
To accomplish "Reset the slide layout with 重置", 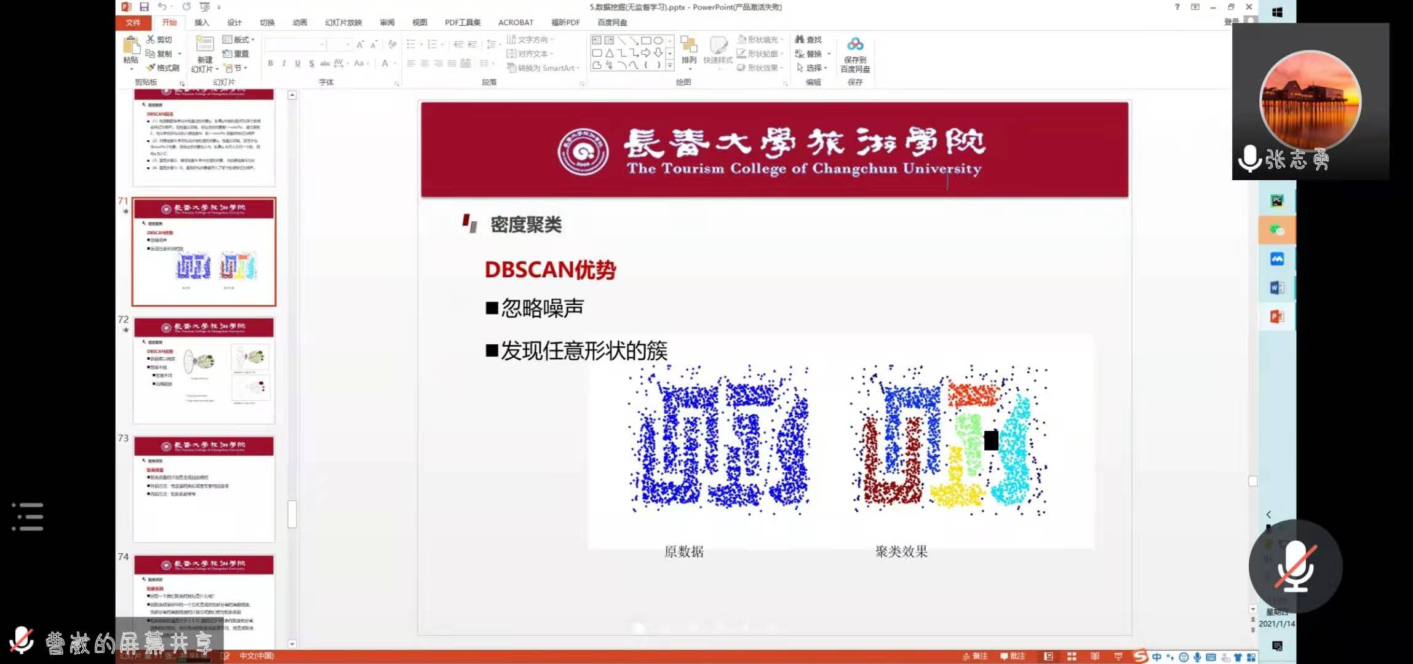I will coord(236,53).
